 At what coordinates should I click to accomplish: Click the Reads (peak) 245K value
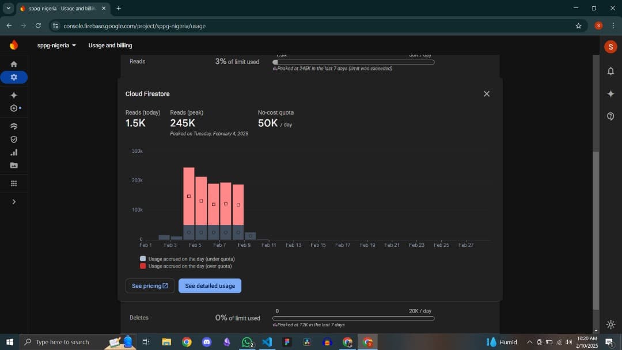pos(183,123)
